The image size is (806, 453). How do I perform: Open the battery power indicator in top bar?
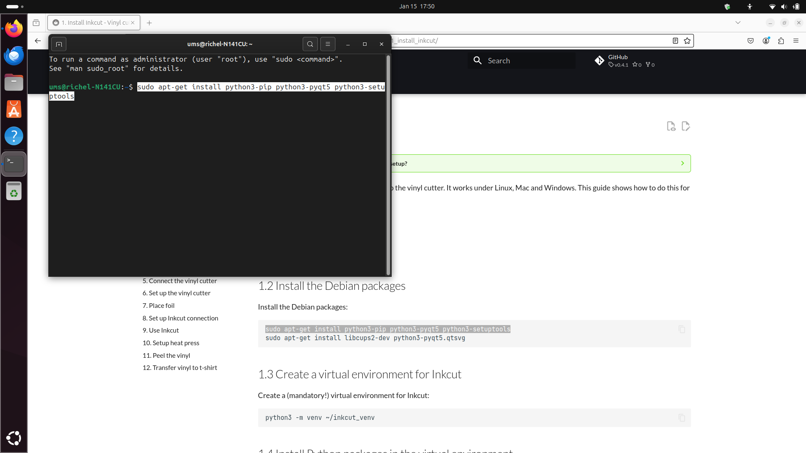click(x=796, y=6)
